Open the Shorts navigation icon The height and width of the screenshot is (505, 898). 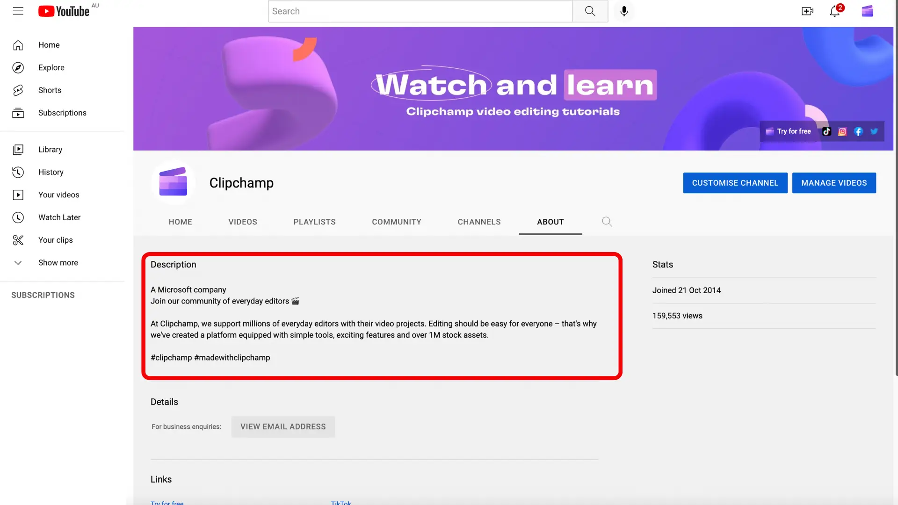(x=19, y=90)
